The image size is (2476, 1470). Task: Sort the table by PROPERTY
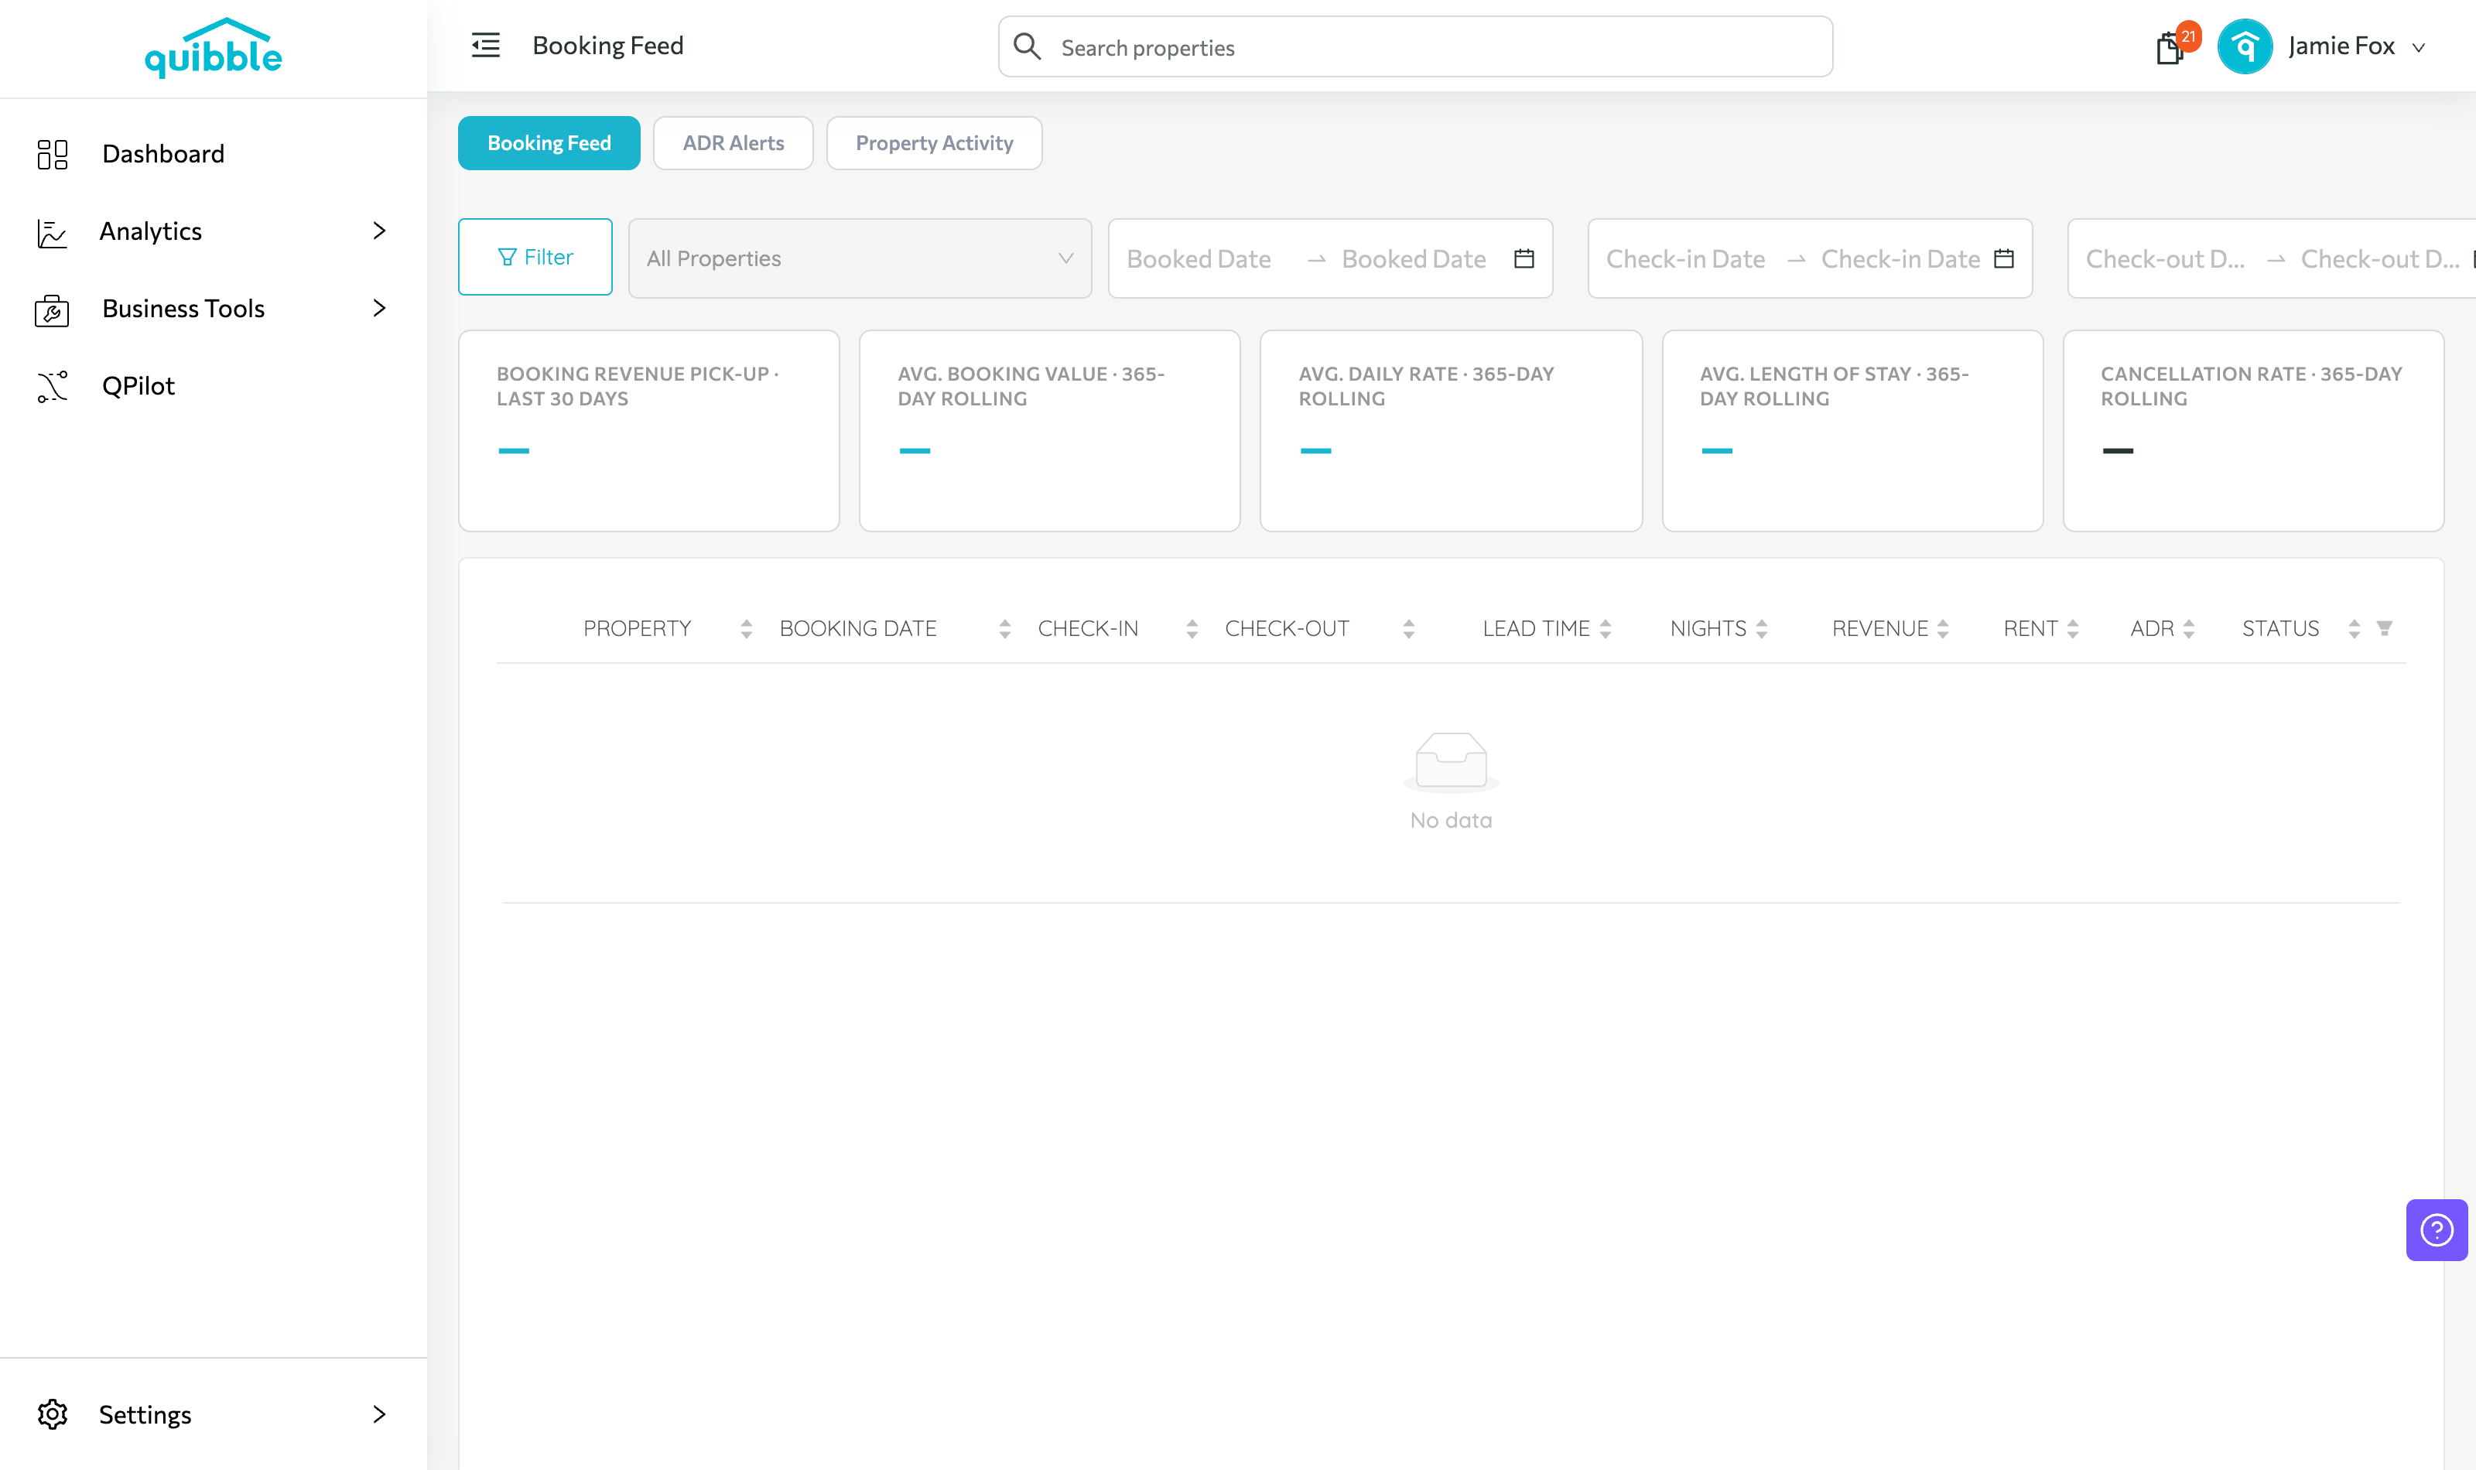coord(746,628)
